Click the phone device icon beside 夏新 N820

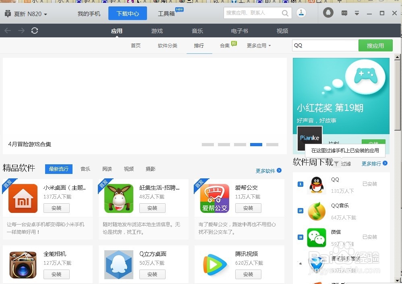[x=8, y=14]
